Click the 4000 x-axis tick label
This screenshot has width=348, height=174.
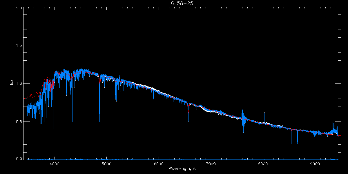[x=55, y=164]
